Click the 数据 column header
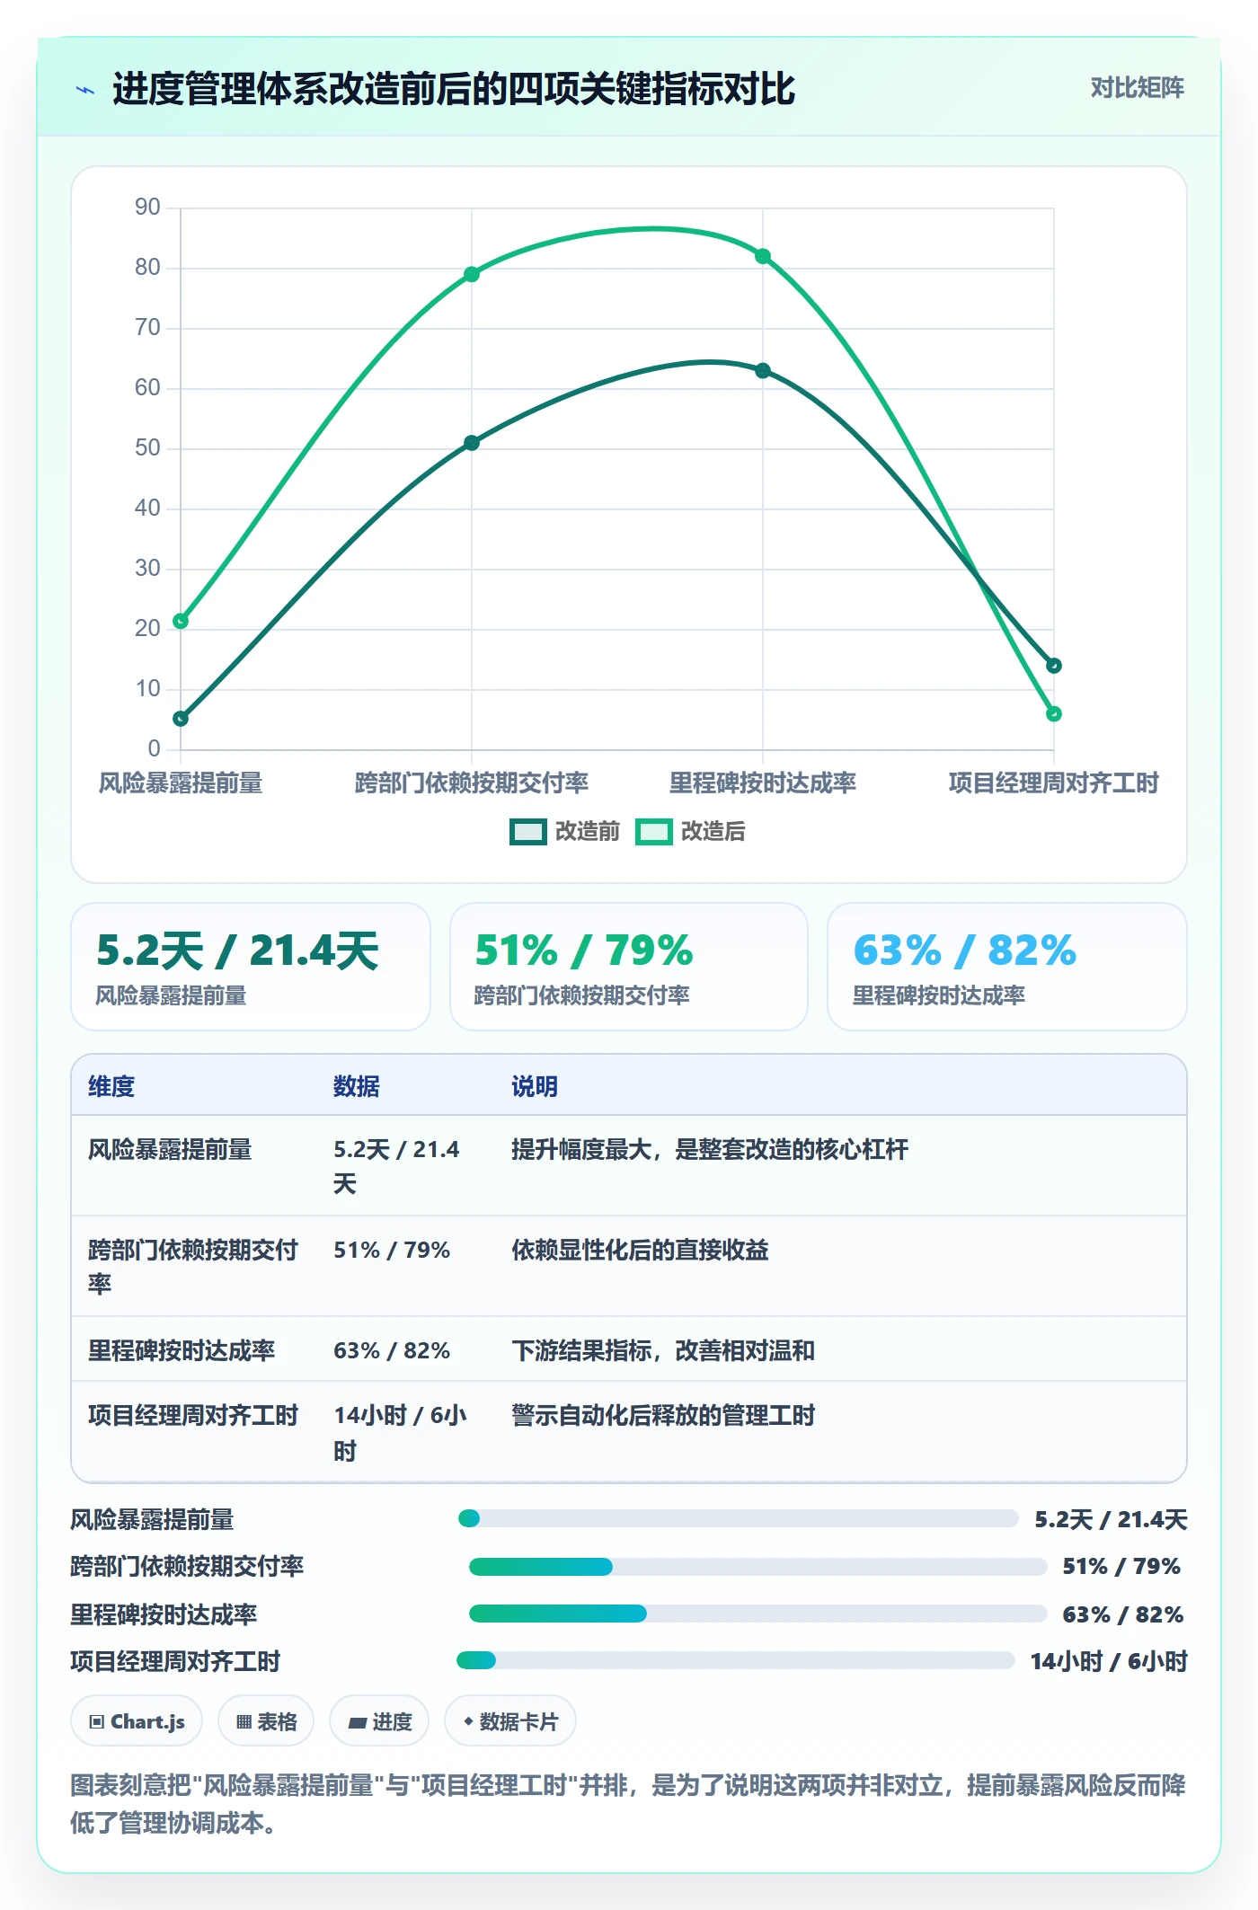The image size is (1258, 1910). 357,1086
